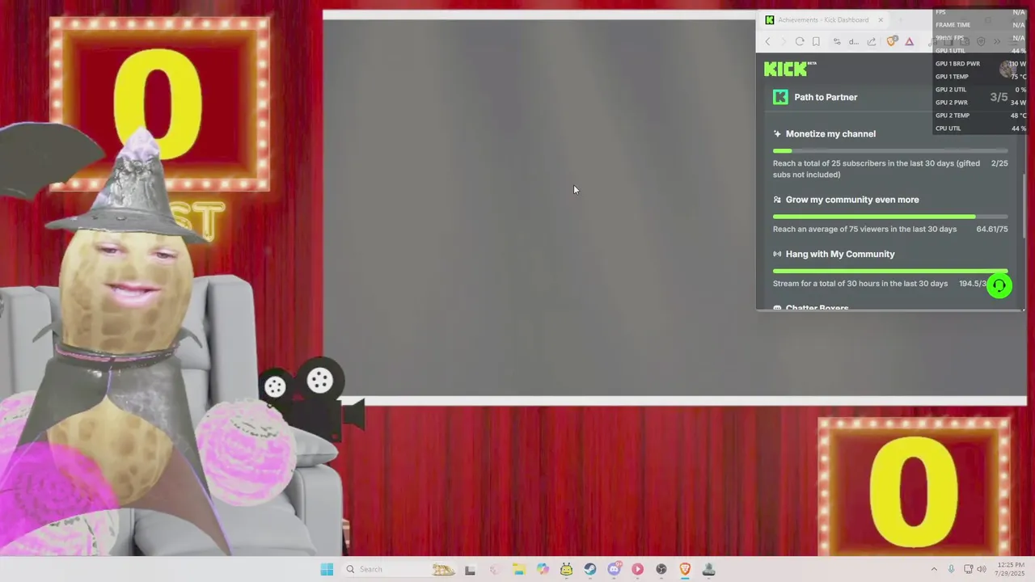Show hidden system tray icons
This screenshot has height=582, width=1035.
click(934, 569)
